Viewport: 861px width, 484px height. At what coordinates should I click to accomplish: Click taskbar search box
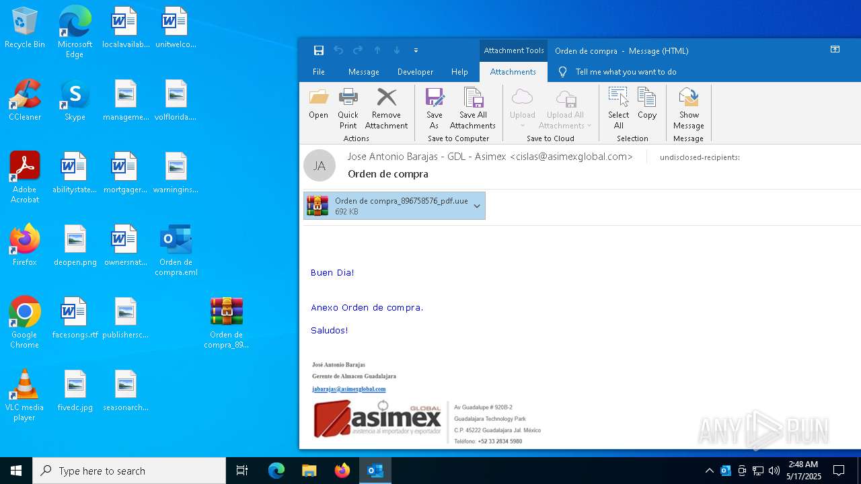pos(129,471)
